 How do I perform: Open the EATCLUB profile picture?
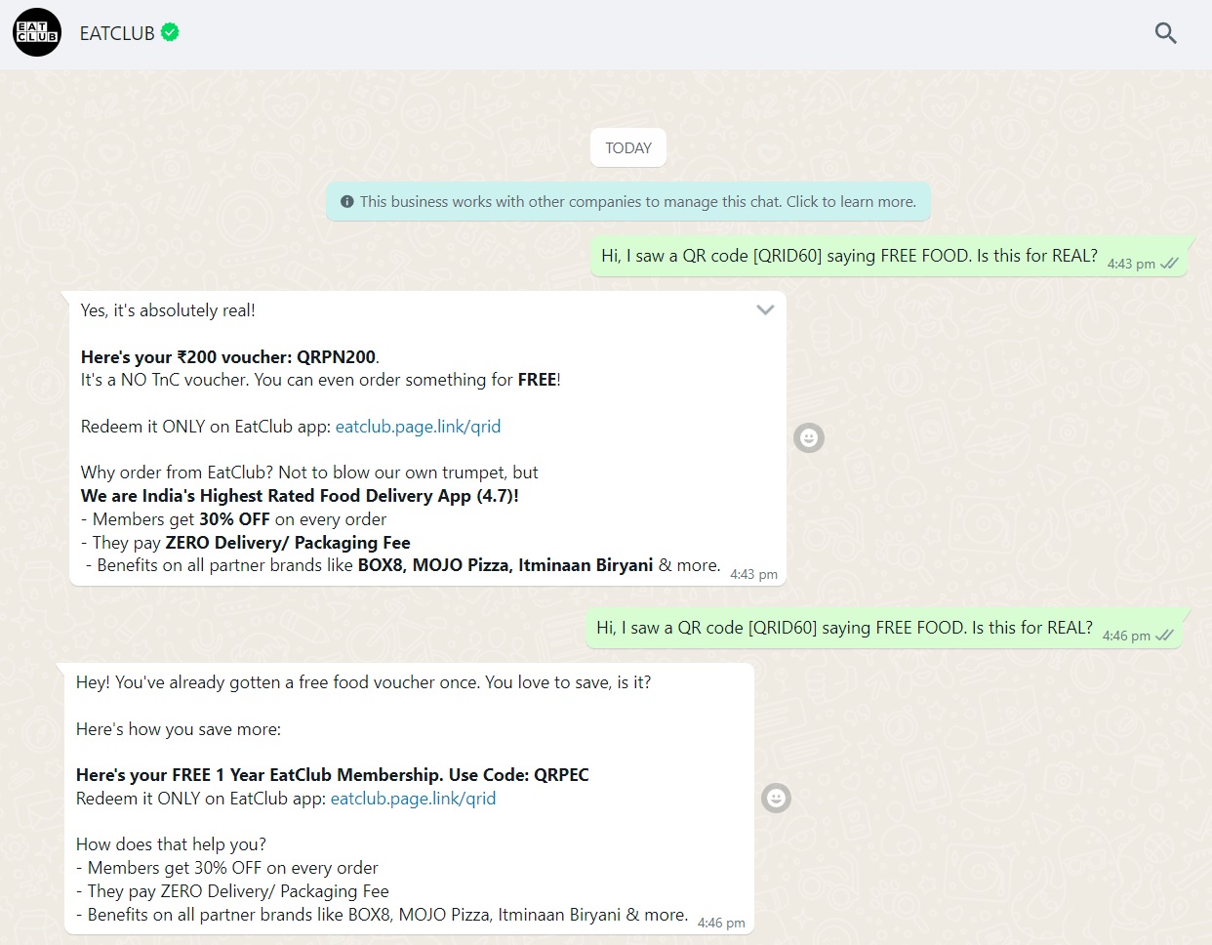(x=37, y=32)
